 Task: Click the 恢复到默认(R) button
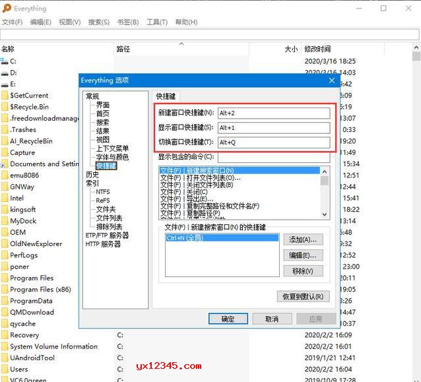coord(303,297)
